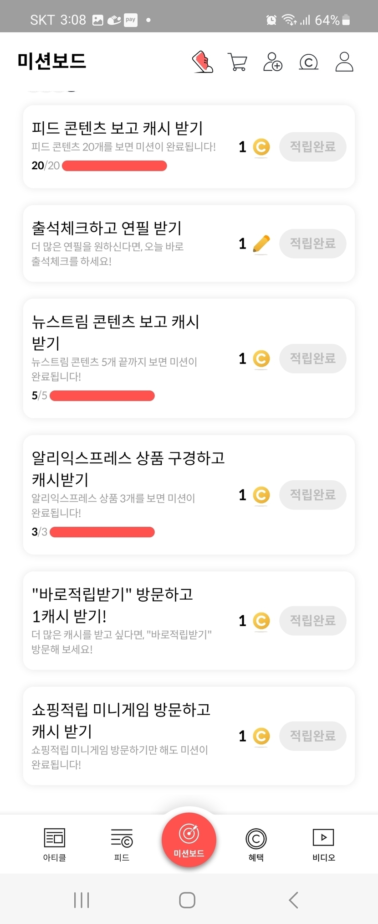
Task: Select the 미션보드 center tab
Action: (x=189, y=840)
